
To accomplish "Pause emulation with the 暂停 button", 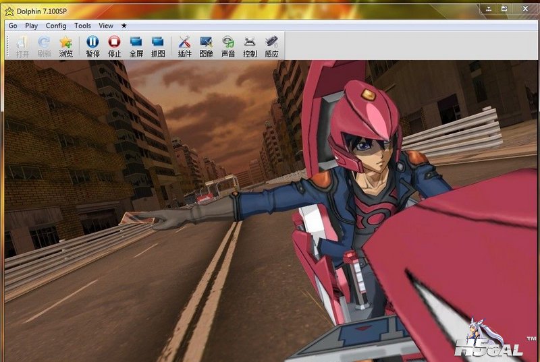I will 92,46.
